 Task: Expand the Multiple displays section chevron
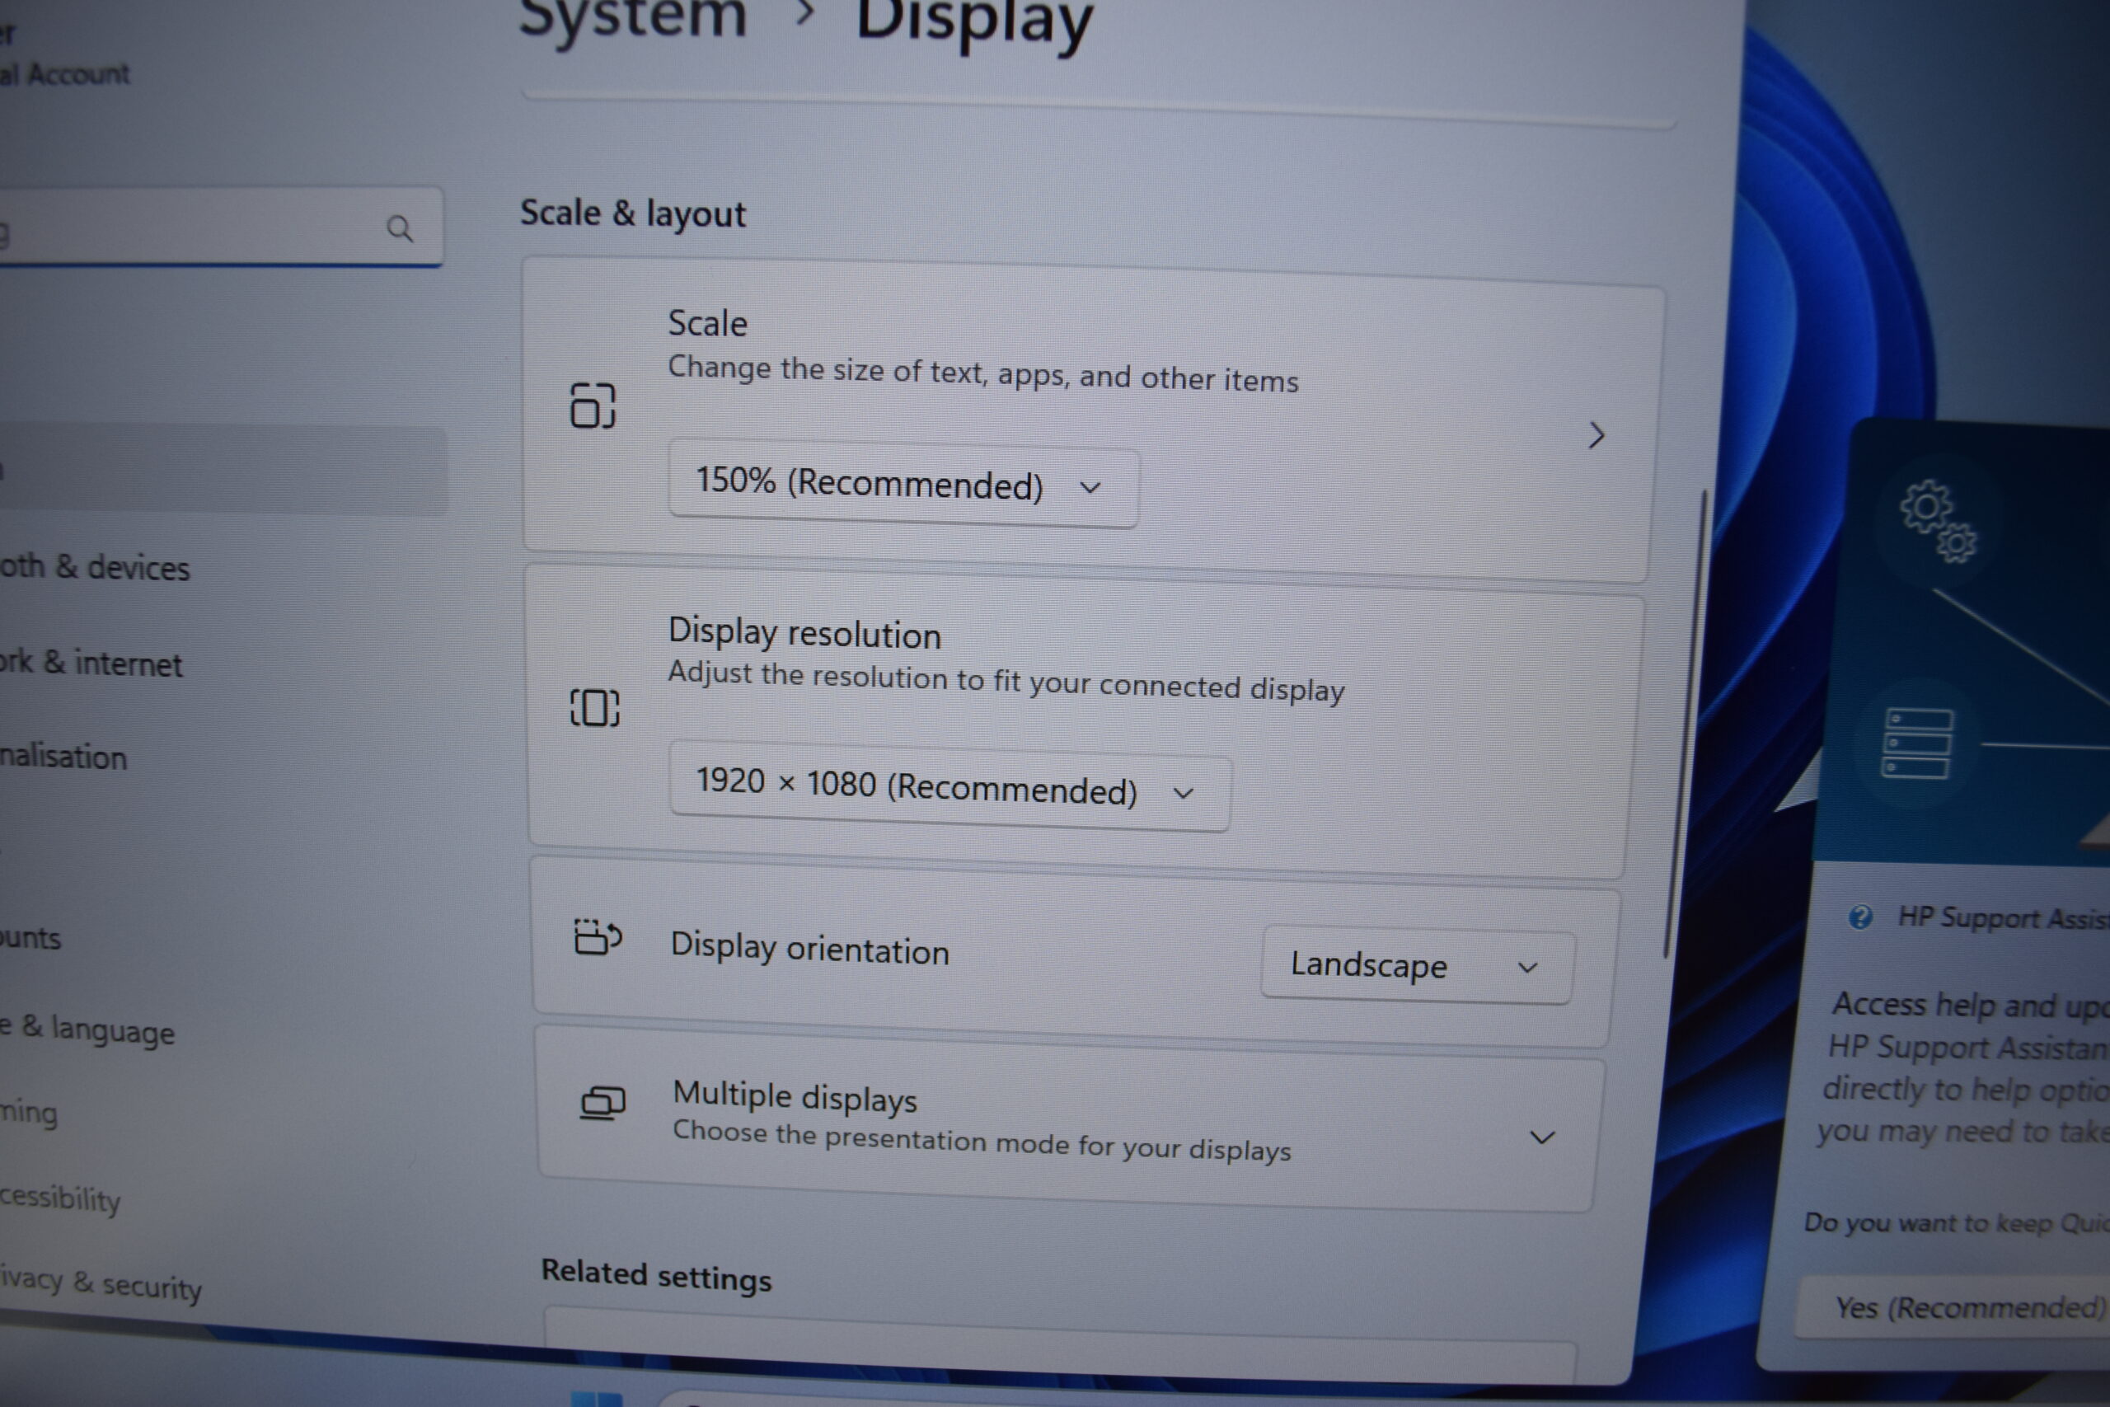tap(1541, 1137)
